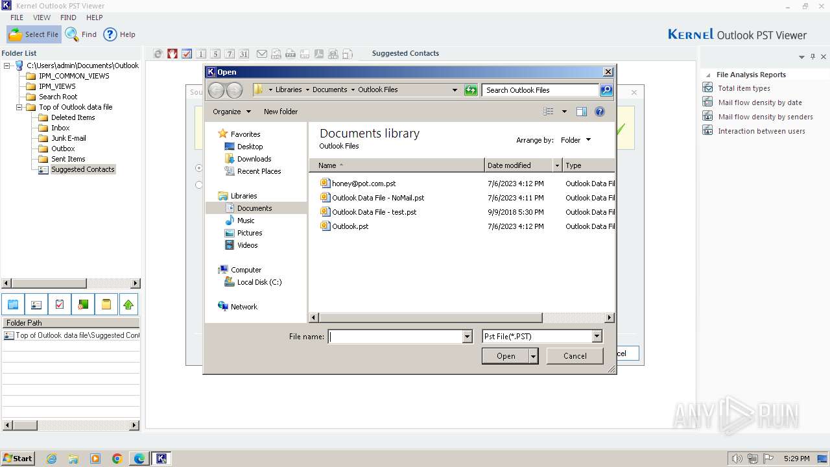Viewport: 830px width, 467px height.
Task: Select Outlook Data File - NoMail.pst
Action: 378,198
